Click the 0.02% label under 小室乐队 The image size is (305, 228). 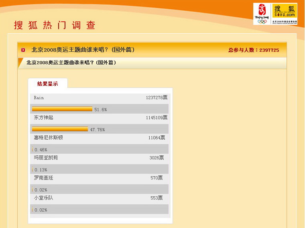(41, 210)
